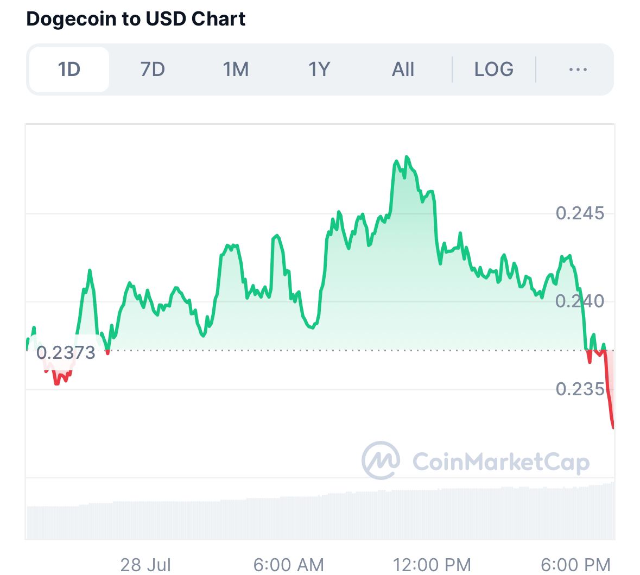Click the 0.245 price axis label

(x=580, y=213)
